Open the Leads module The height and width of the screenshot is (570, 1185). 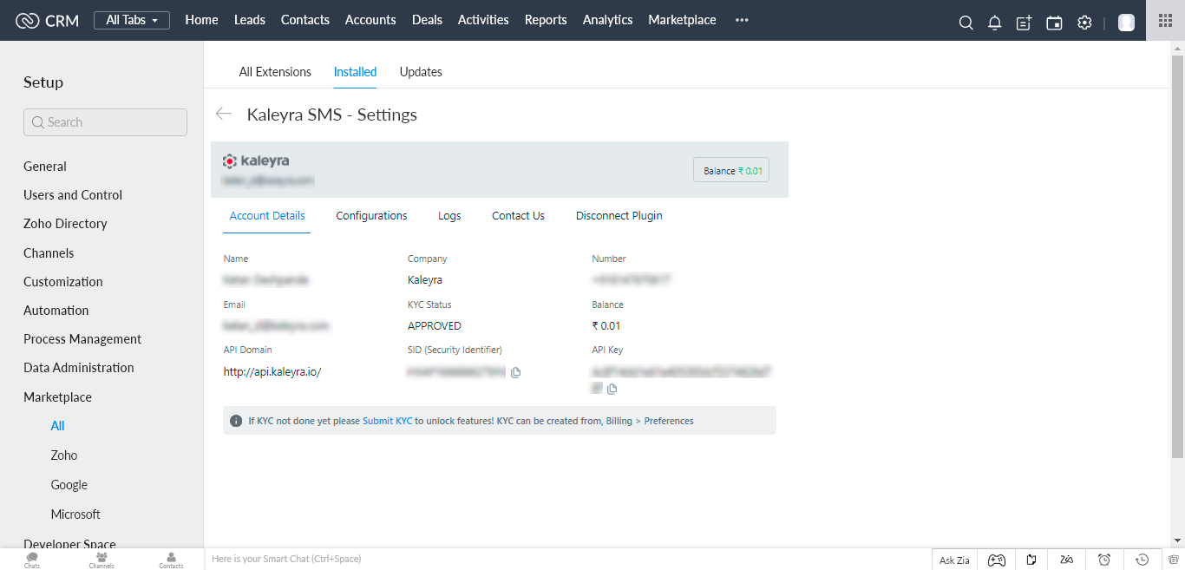(x=250, y=20)
